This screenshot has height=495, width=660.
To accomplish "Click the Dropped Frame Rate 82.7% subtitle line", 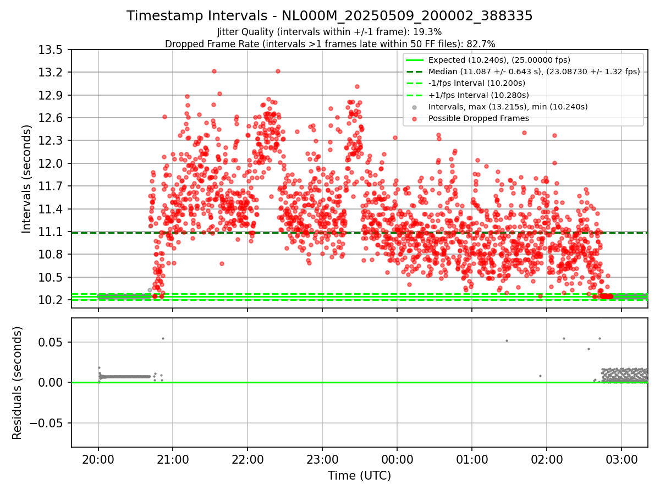I will click(x=329, y=43).
